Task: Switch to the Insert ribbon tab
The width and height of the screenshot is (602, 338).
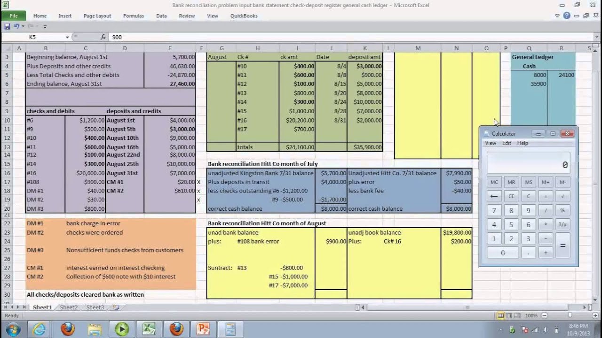Action: pyautogui.click(x=65, y=16)
